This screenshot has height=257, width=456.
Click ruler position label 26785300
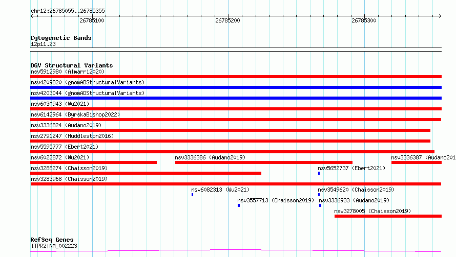[x=364, y=20]
